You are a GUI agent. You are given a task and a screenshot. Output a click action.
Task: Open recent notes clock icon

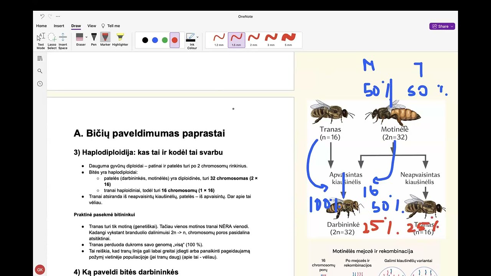pos(40,84)
